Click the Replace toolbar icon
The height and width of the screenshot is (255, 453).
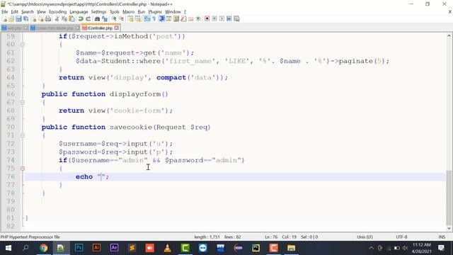click(x=105, y=19)
